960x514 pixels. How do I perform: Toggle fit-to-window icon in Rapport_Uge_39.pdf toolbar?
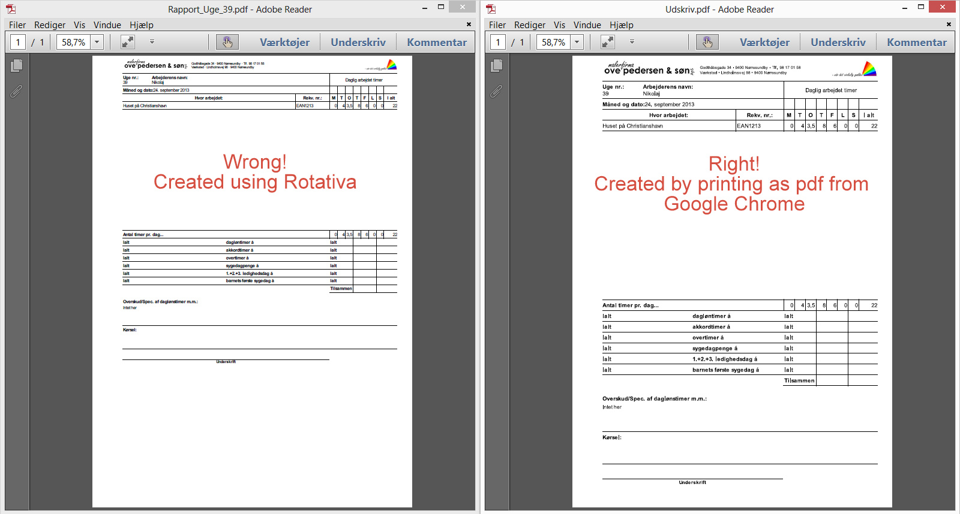(128, 42)
